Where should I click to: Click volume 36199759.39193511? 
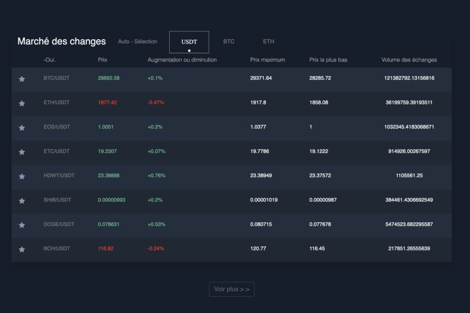point(409,102)
